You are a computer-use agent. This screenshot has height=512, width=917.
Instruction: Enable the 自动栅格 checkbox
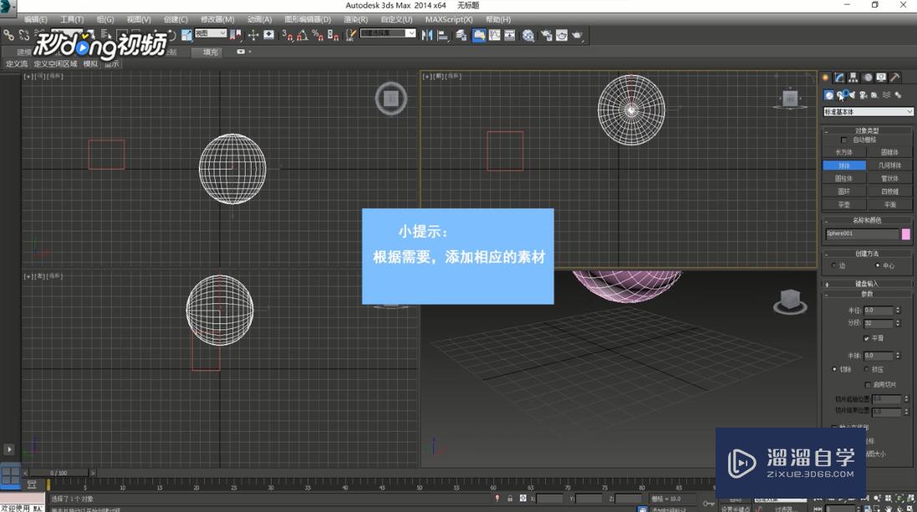pos(844,140)
